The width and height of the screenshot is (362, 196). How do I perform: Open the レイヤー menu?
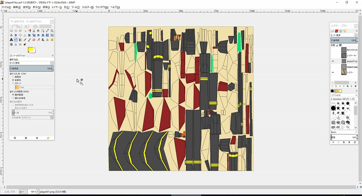click(x=57, y=7)
